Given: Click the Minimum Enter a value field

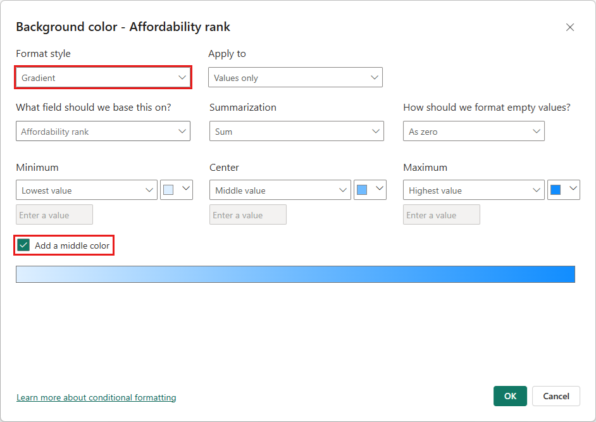Looking at the screenshot, I should click(54, 214).
